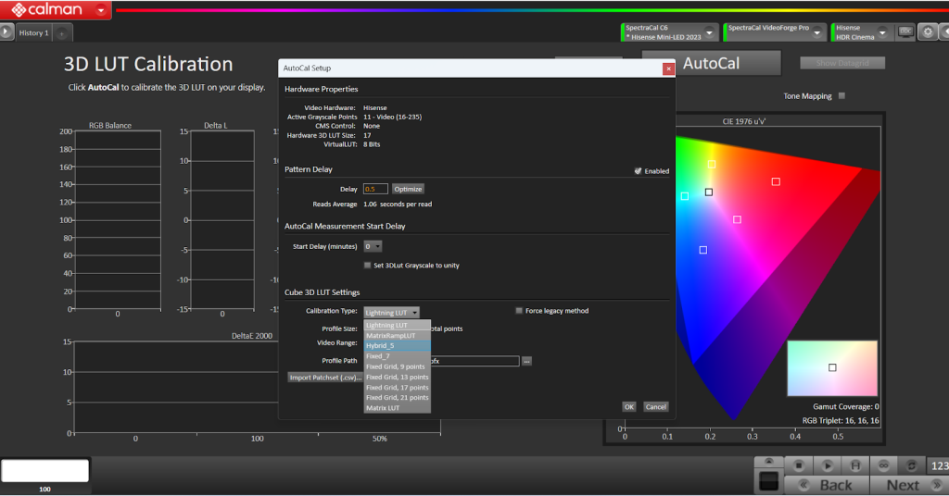Add a new history tab with plus
949x496 pixels.
click(x=62, y=33)
